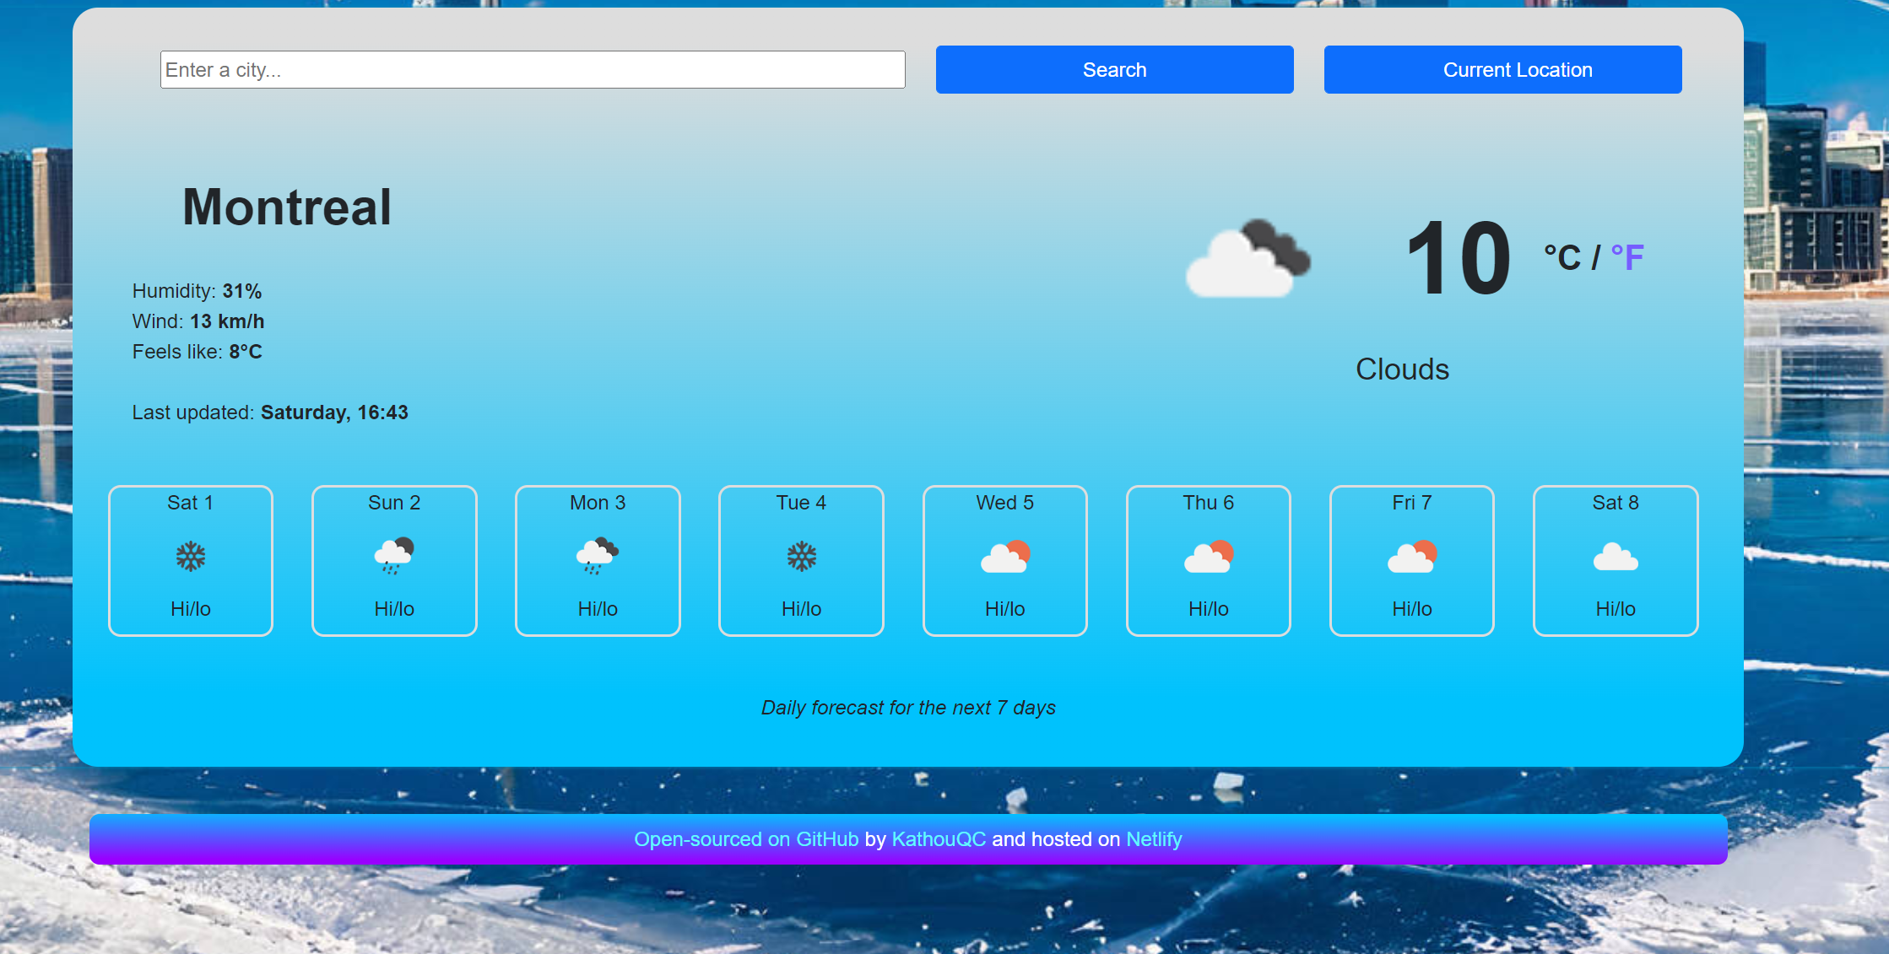Click the snowflake icon for Tue 4
The image size is (1889, 954).
(x=801, y=557)
